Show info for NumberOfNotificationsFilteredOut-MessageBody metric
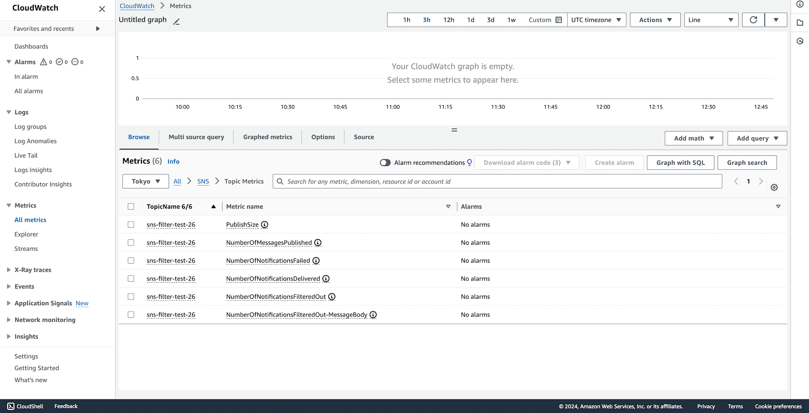This screenshot has width=809, height=413. 373,314
